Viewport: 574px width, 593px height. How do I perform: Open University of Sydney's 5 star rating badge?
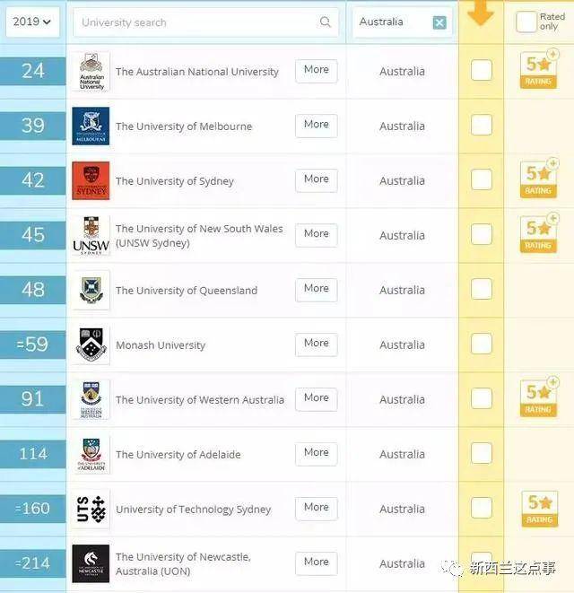pos(538,179)
